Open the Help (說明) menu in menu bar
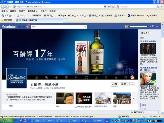This screenshot has height=123, width=164. tap(53, 11)
